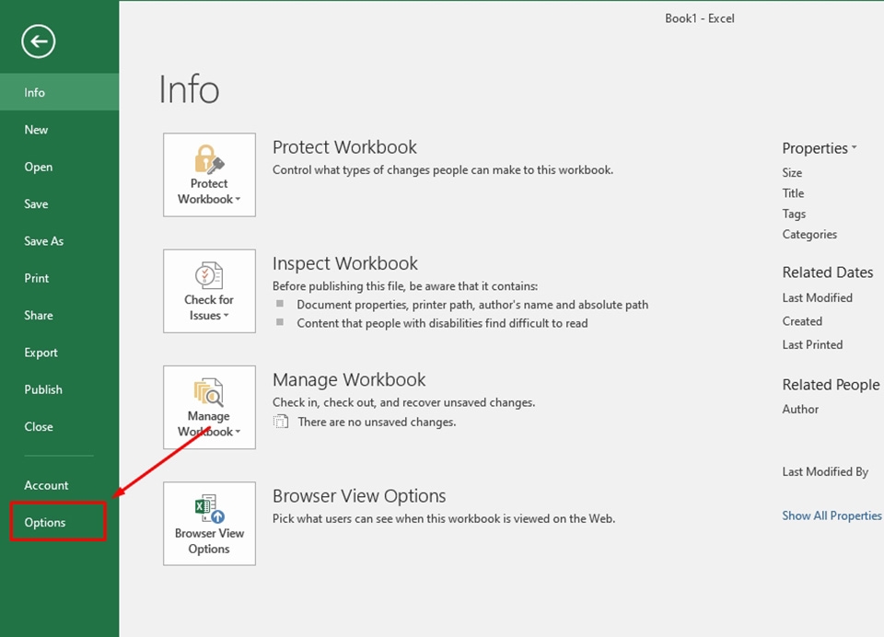Select the Info tab in sidebar
Image resolution: width=884 pixels, height=637 pixels.
click(x=59, y=92)
